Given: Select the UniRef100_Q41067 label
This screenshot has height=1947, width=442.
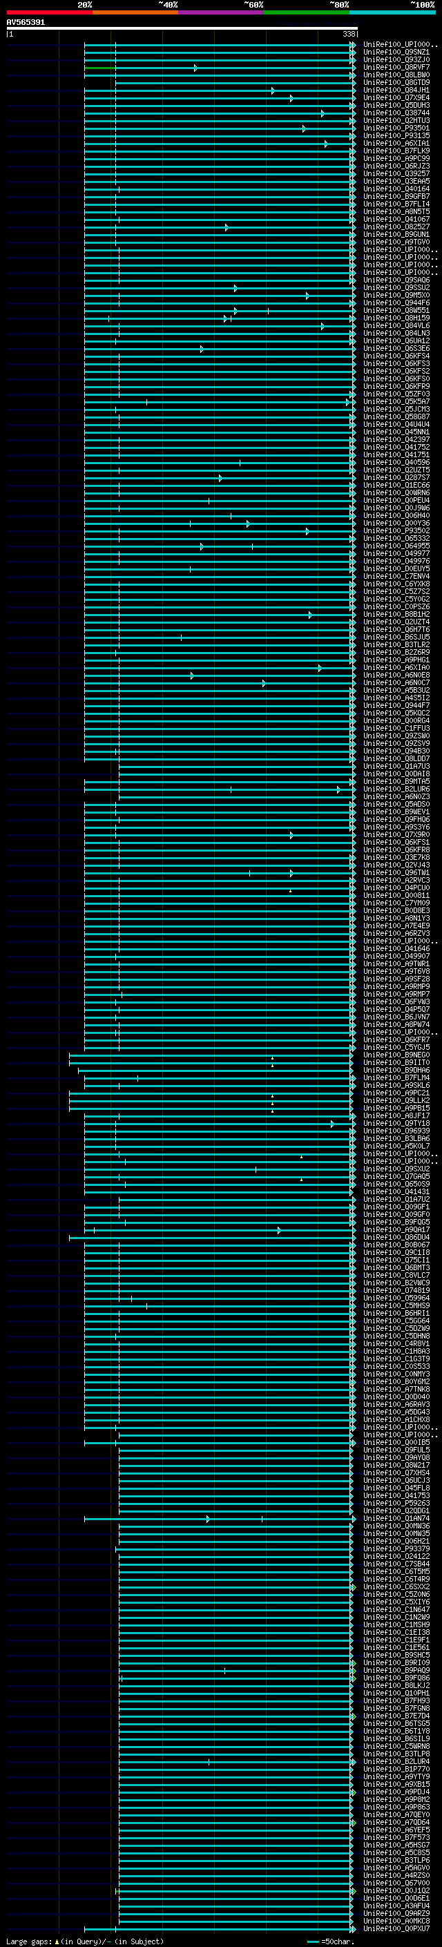Looking at the screenshot, I should point(396,219).
